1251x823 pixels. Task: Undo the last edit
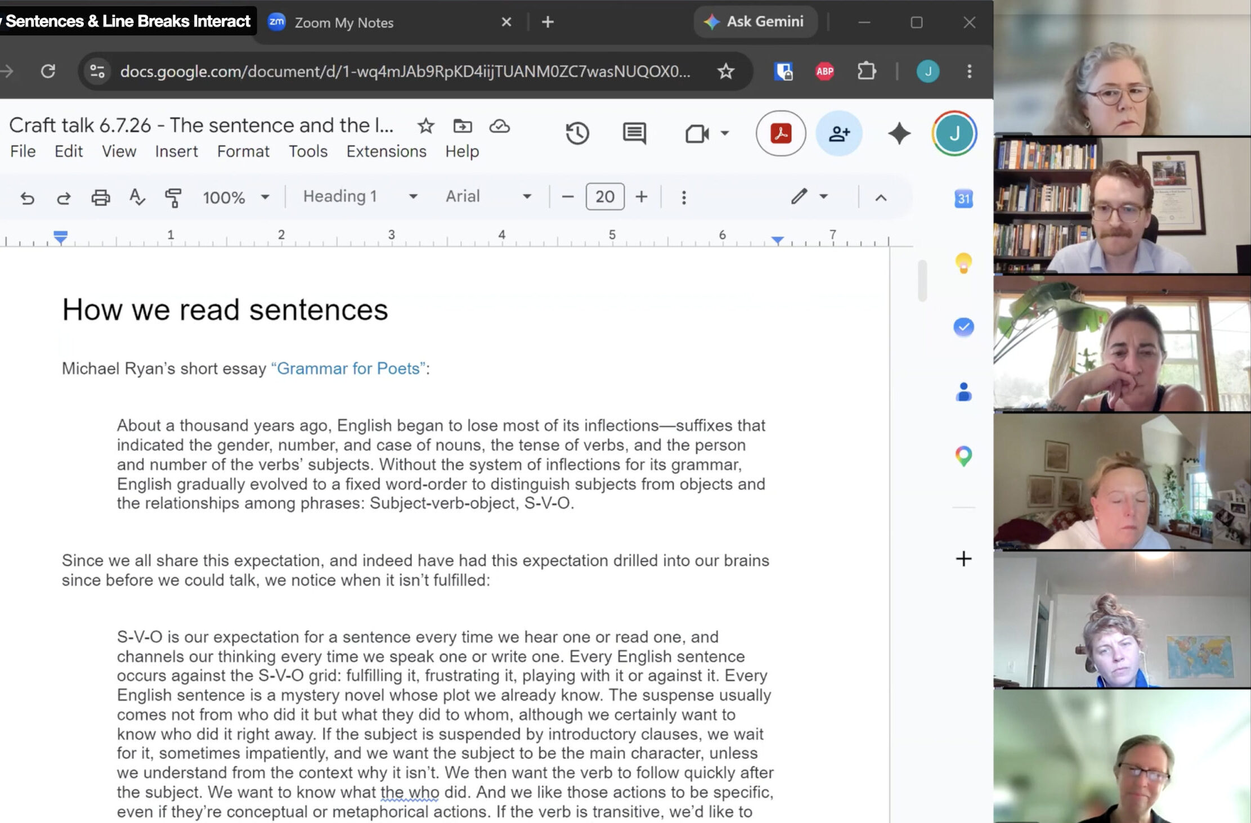point(27,197)
